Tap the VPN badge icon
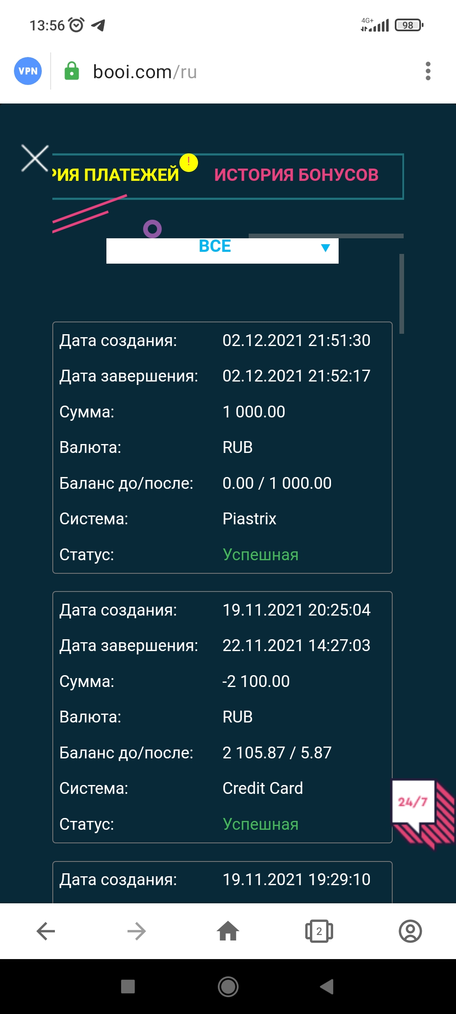 28,71
